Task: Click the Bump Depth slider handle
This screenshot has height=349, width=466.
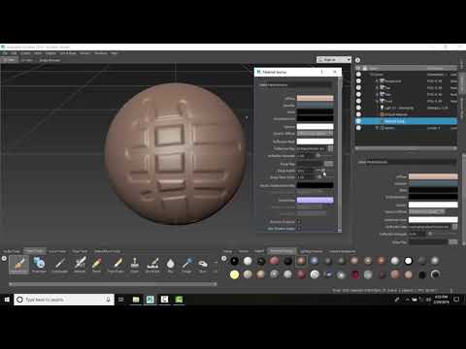Action: pyautogui.click(x=322, y=171)
